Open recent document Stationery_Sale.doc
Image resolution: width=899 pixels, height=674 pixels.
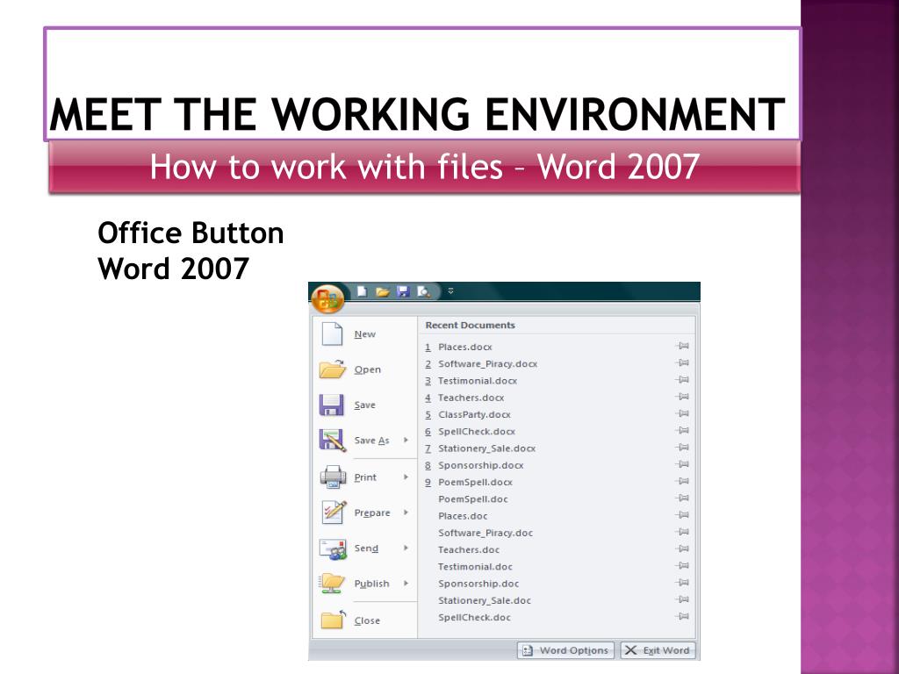tap(485, 600)
